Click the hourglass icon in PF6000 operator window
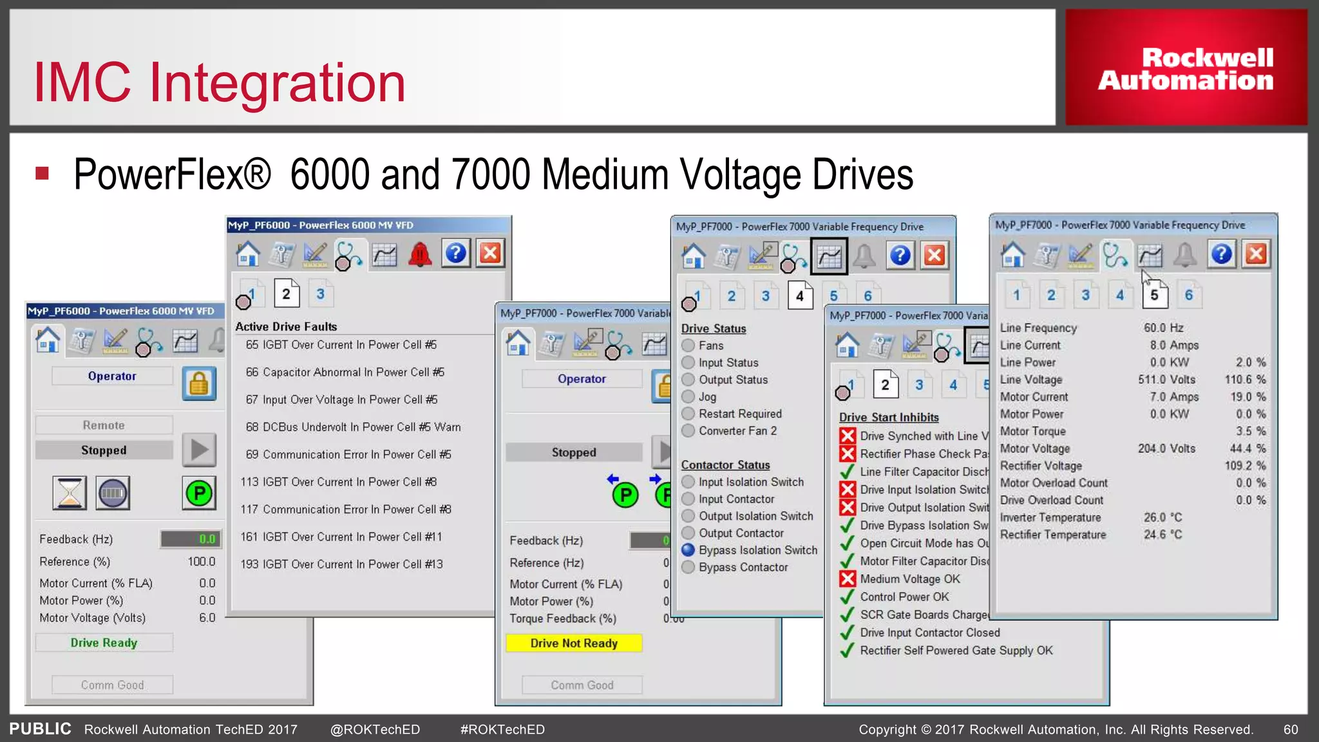The height and width of the screenshot is (742, 1319). coord(70,493)
